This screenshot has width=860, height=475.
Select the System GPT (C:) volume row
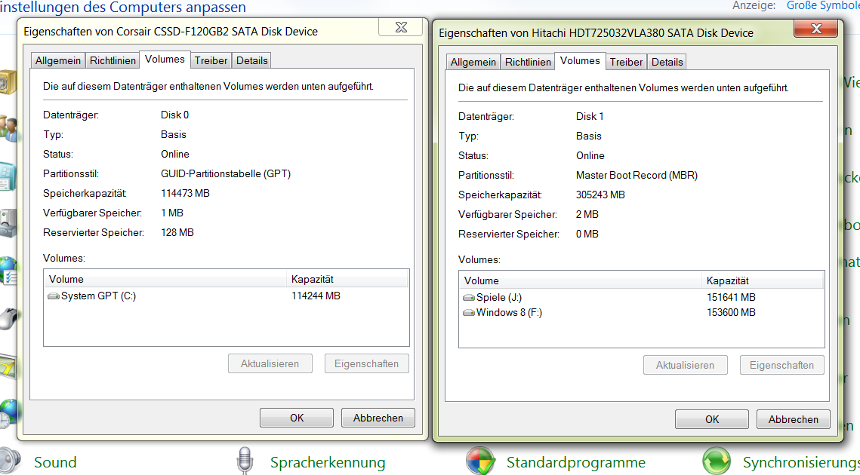227,296
